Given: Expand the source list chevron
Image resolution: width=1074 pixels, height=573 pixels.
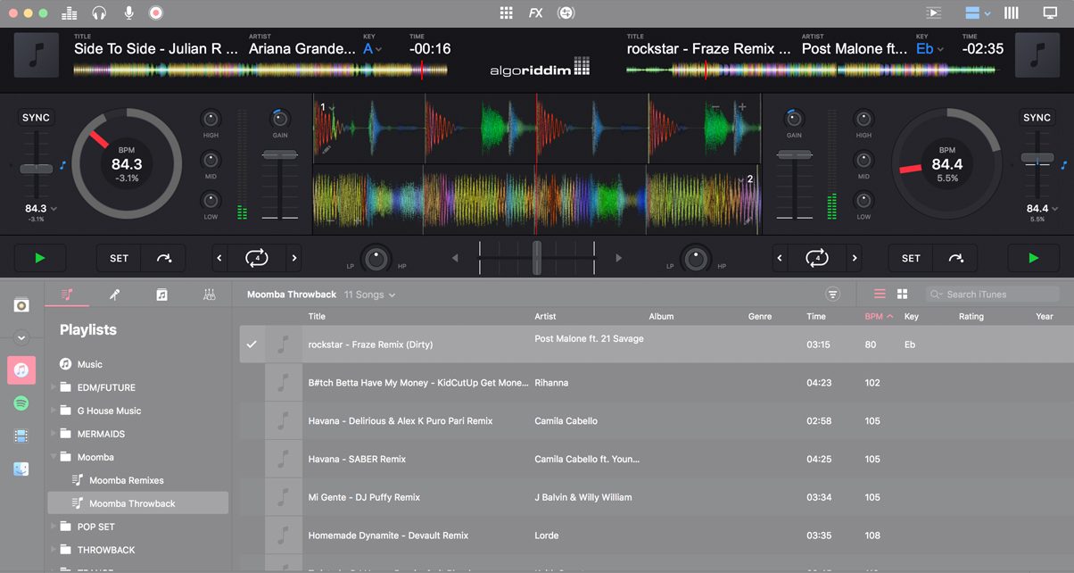Looking at the screenshot, I should [x=21, y=338].
